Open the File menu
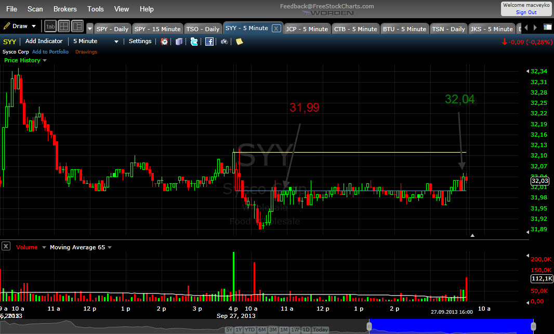 click(11, 9)
